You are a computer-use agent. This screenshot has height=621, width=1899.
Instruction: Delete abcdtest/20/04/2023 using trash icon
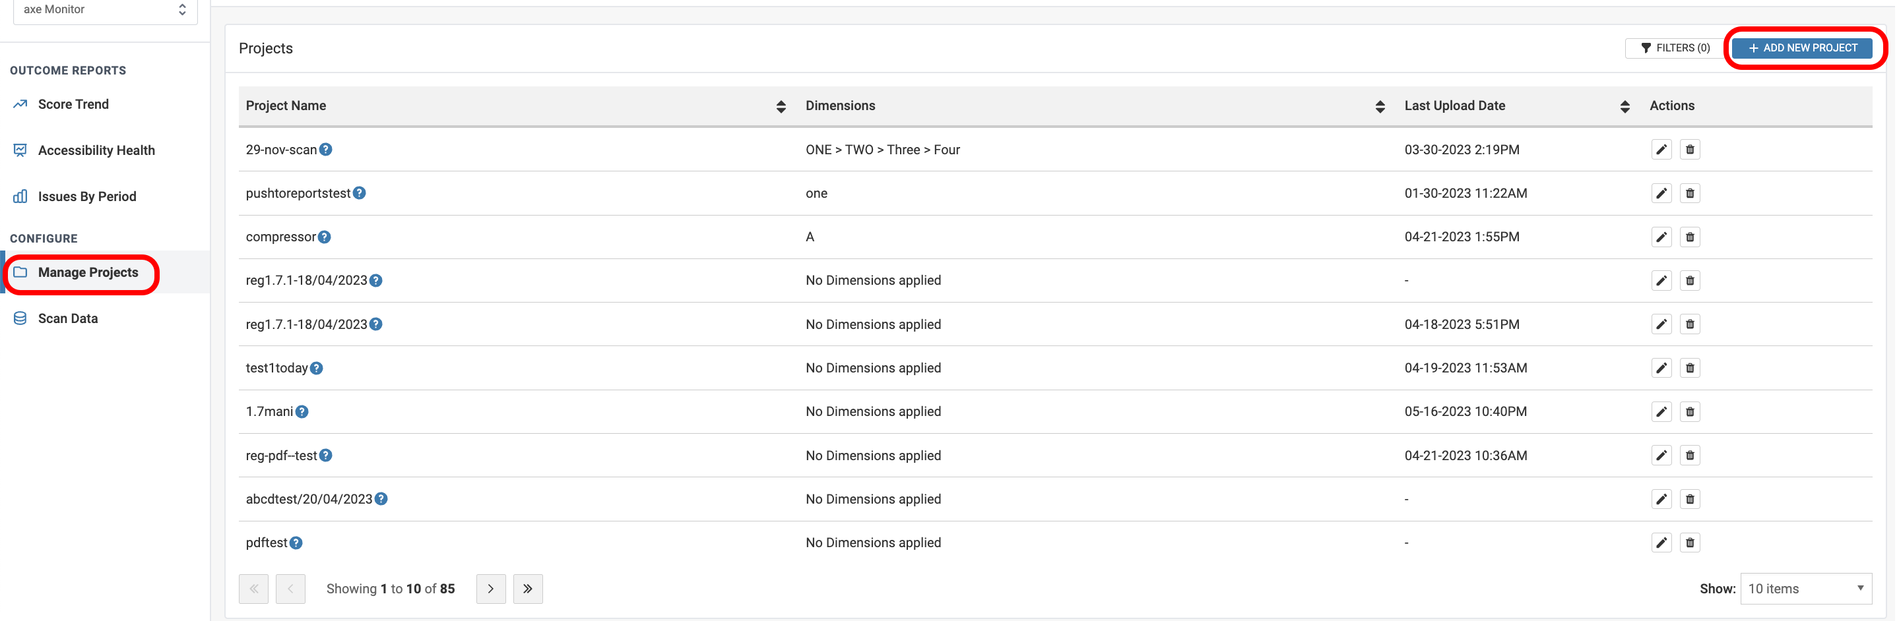1690,500
